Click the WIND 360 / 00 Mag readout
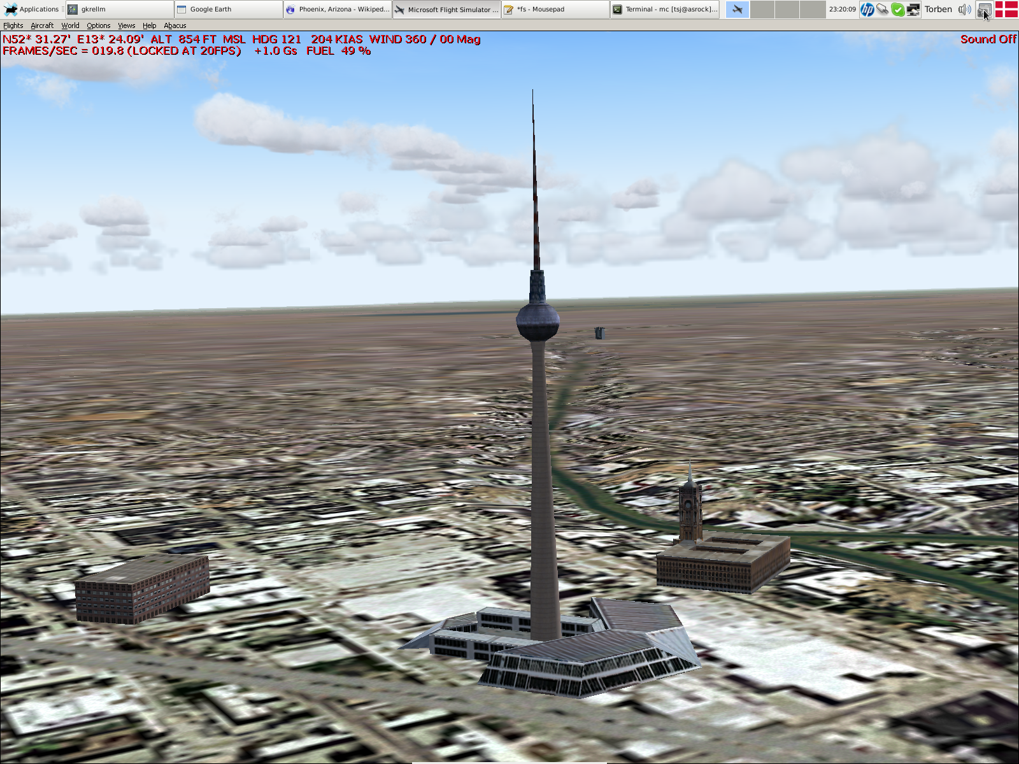 coord(425,39)
